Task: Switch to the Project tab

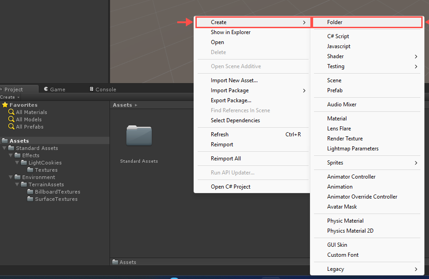Action: coord(19,89)
